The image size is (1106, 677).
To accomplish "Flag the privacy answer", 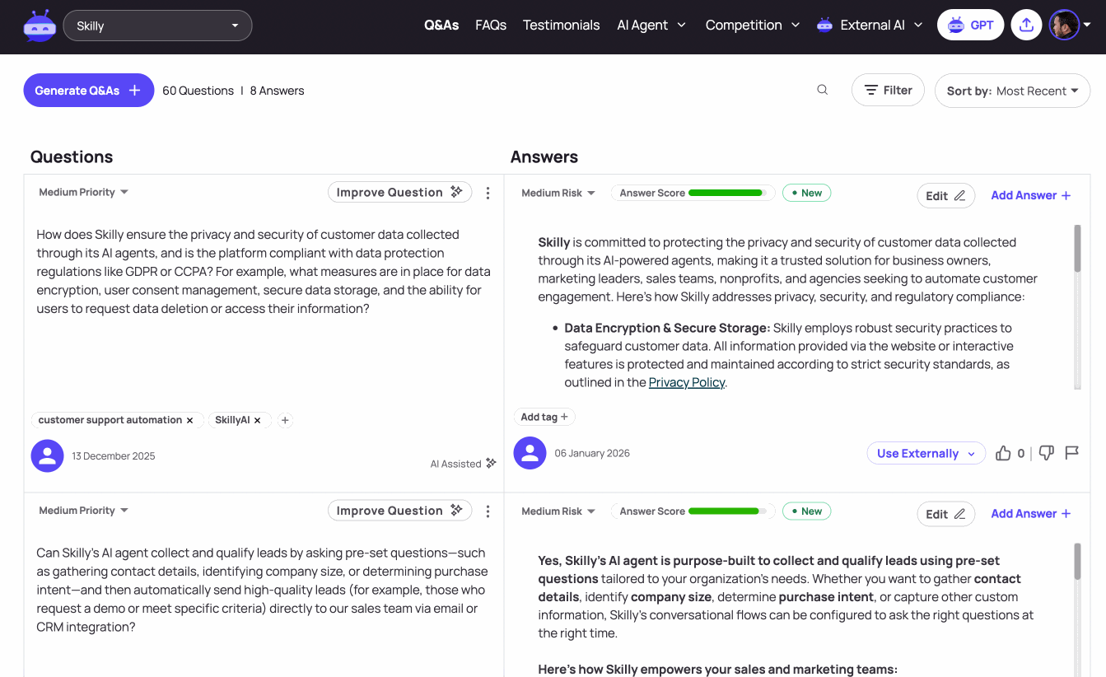I will pos(1071,453).
